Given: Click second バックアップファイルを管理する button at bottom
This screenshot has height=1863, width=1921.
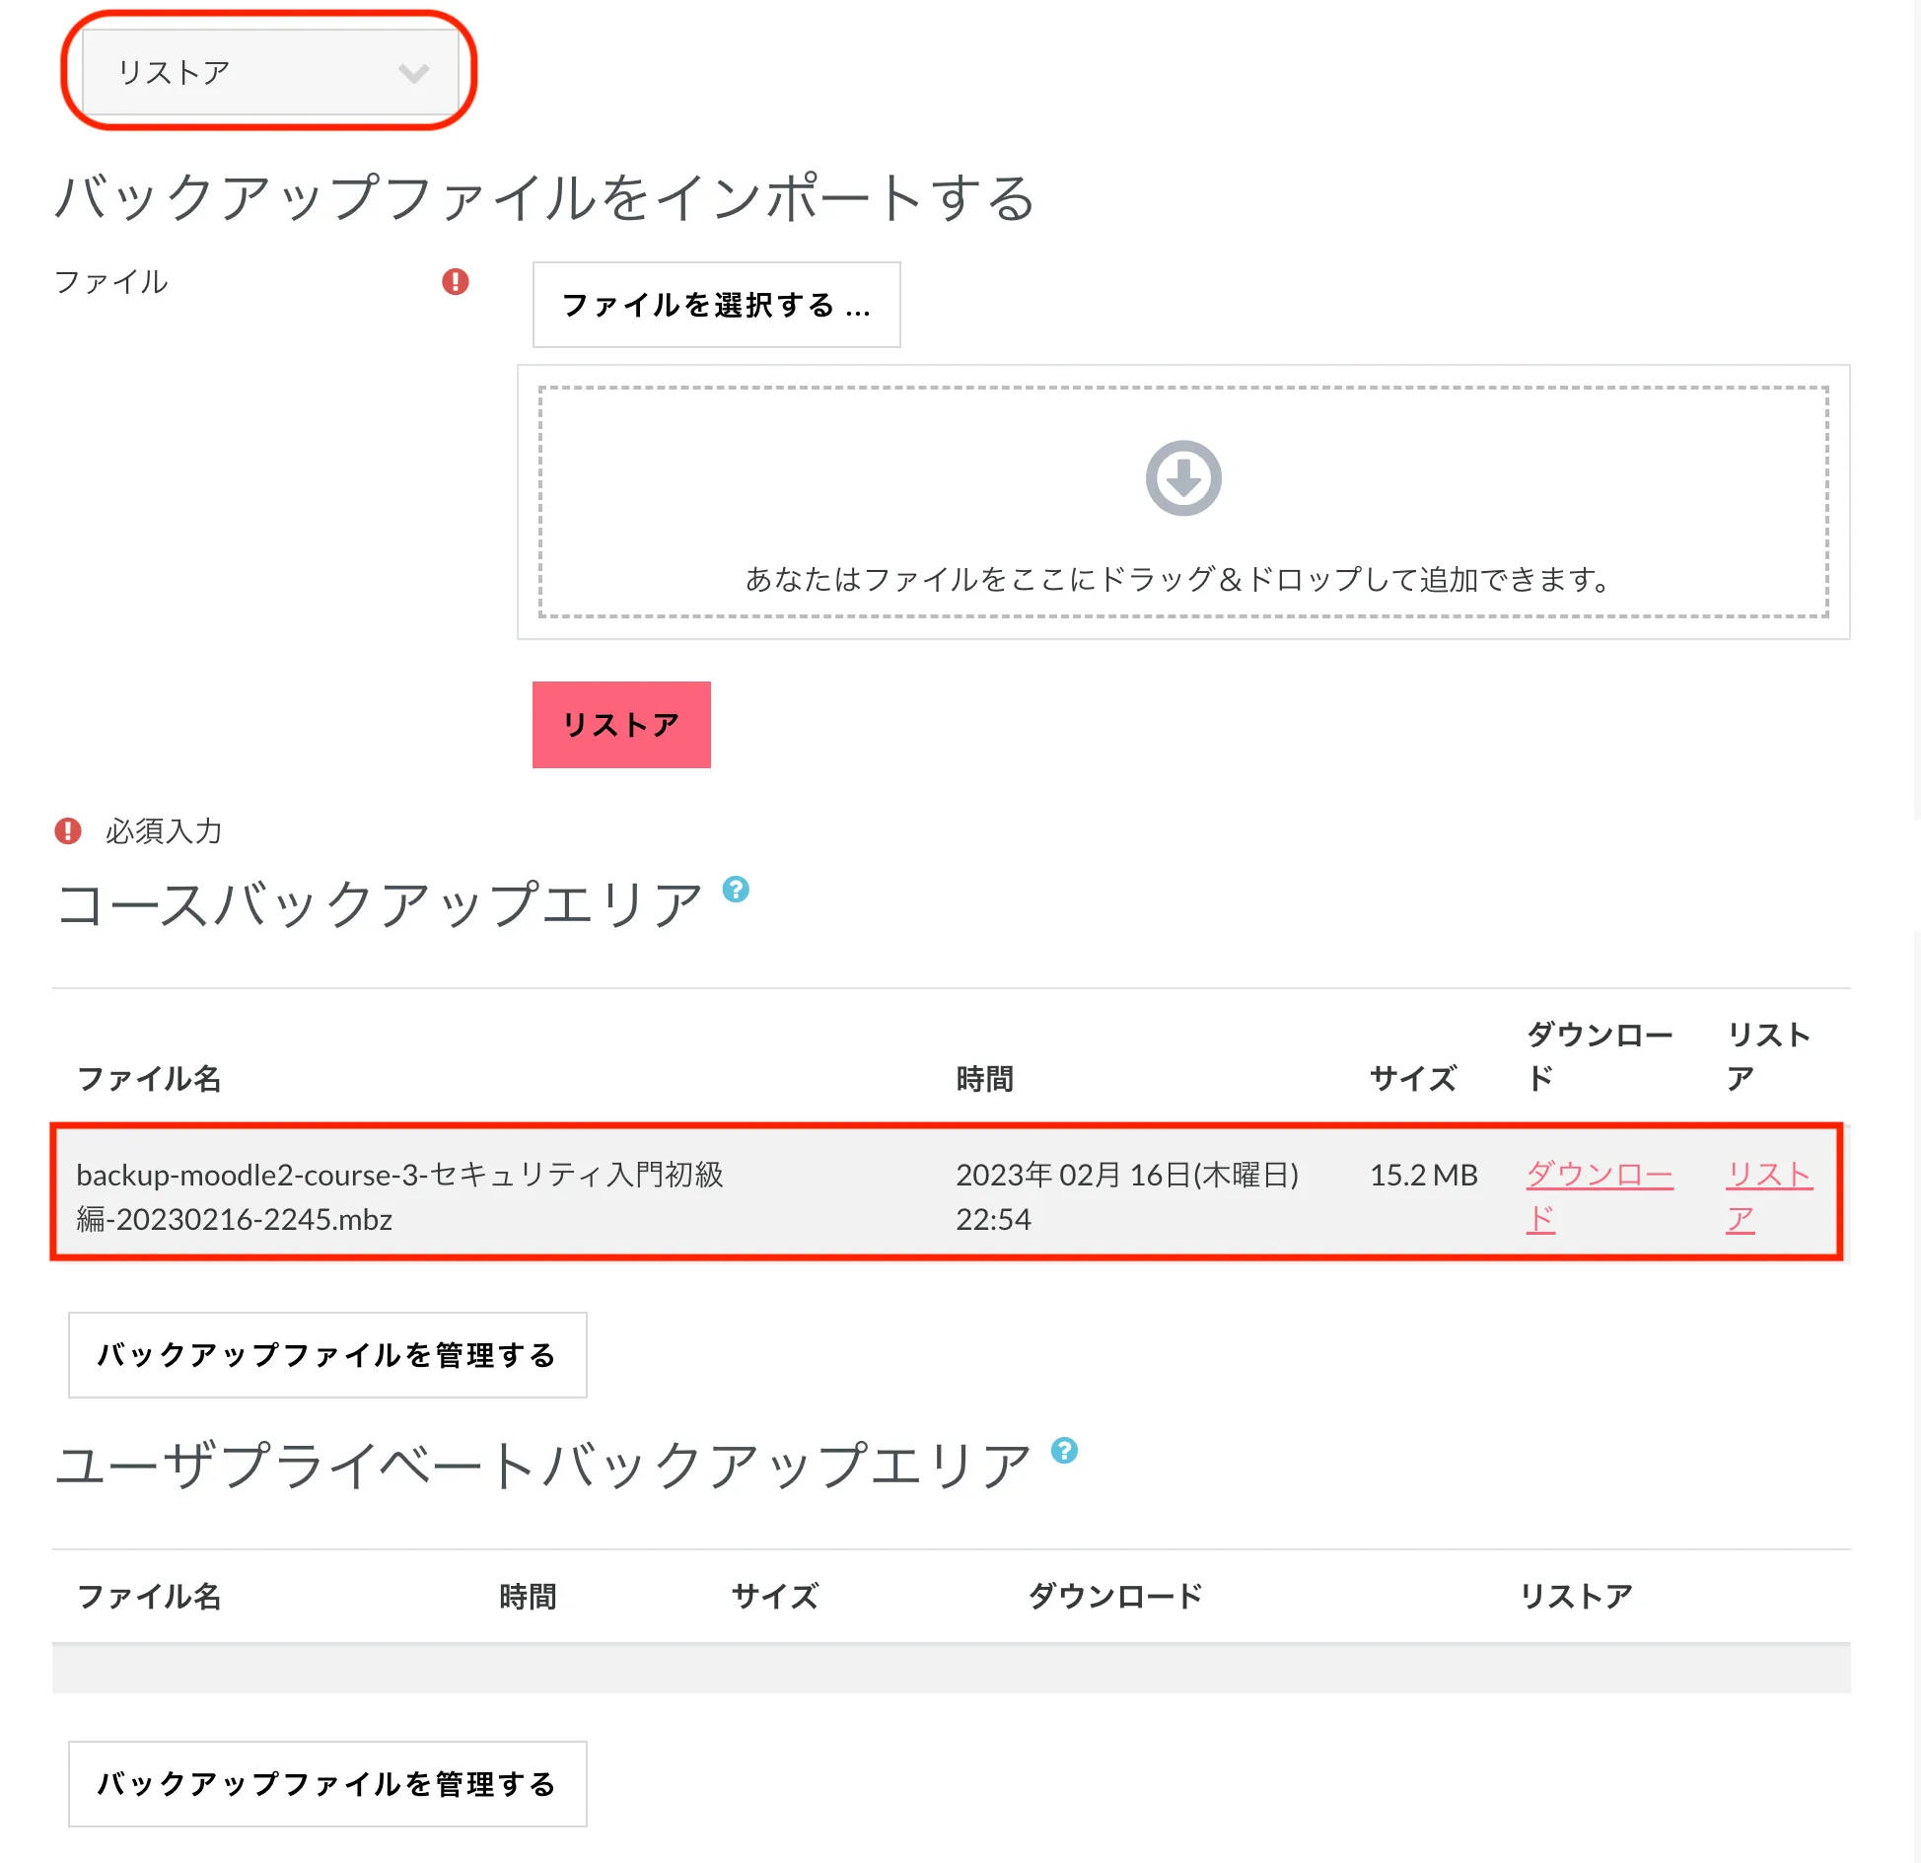Looking at the screenshot, I should tap(327, 1784).
